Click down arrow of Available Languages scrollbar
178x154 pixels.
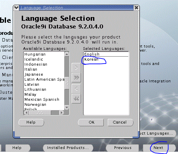click(x=67, y=107)
